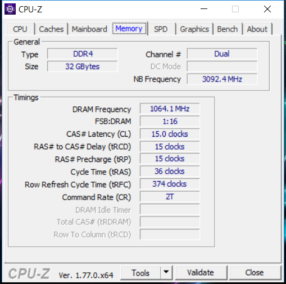Switch to the CPU tab
This screenshot has height=284, width=286.
(20, 29)
